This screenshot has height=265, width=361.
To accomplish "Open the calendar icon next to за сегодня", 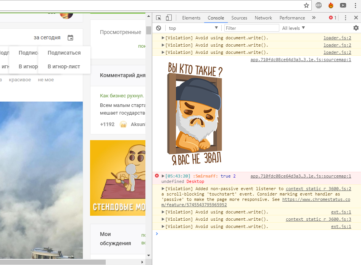I will click(x=70, y=37).
